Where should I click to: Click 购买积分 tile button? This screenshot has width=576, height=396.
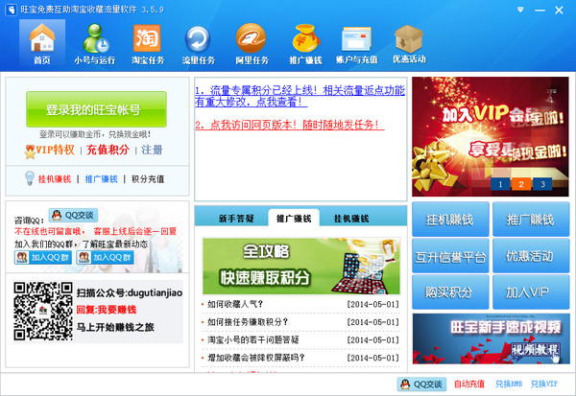450,292
